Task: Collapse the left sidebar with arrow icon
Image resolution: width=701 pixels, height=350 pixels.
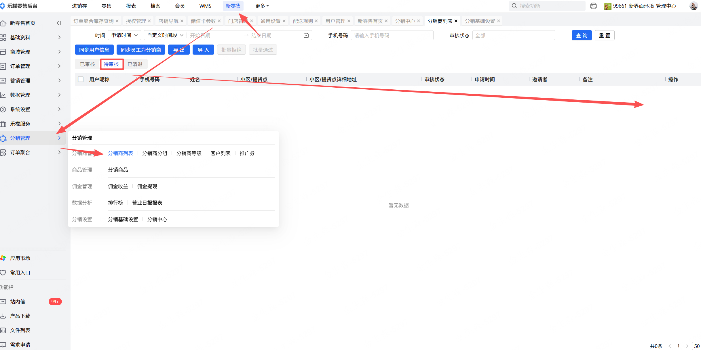Action: [59, 23]
